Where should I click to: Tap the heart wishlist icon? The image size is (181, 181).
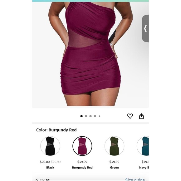(x=130, y=116)
